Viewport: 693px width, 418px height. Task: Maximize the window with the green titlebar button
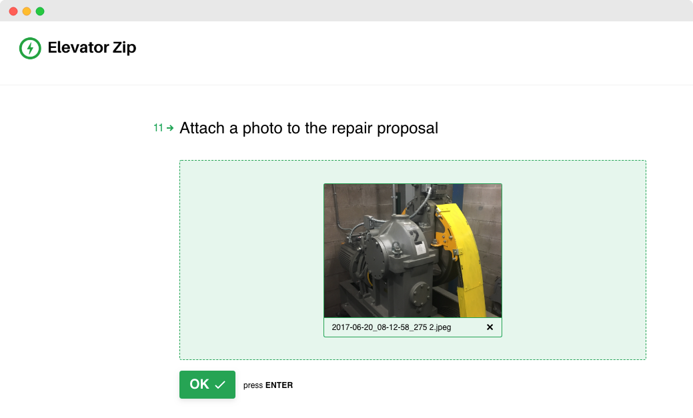[x=40, y=11]
